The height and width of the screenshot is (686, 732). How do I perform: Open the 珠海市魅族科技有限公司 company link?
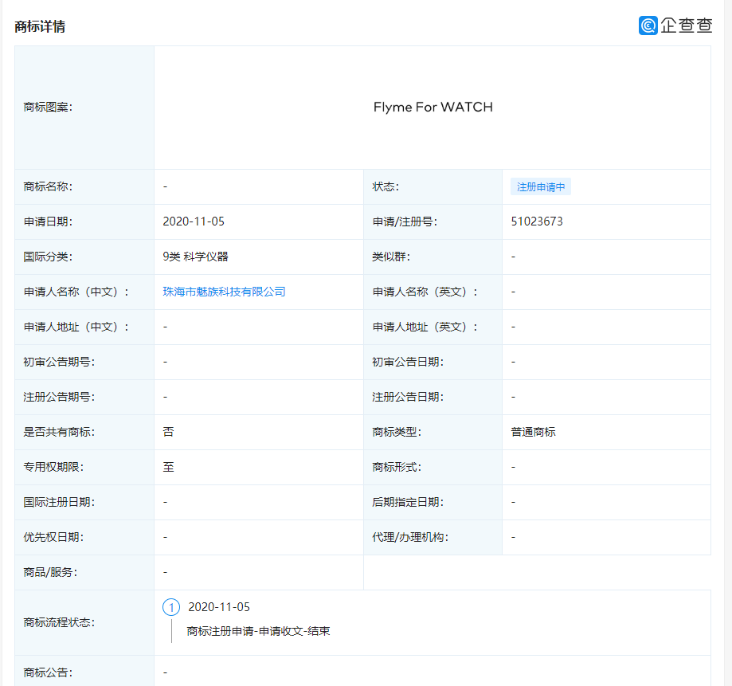point(224,292)
